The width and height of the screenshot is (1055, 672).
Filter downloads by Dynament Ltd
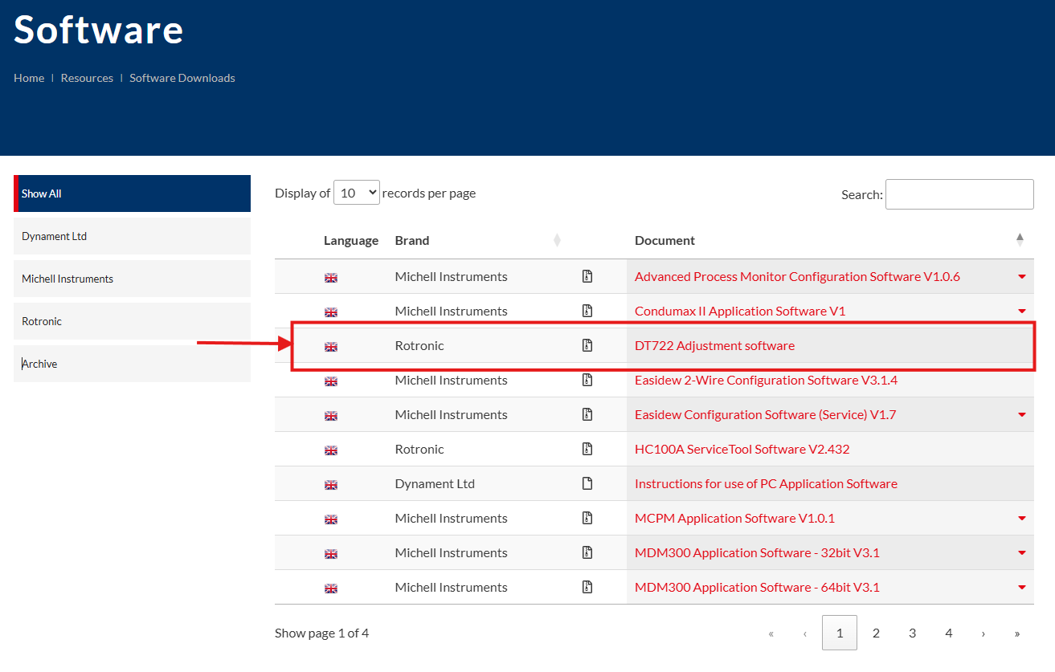pyautogui.click(x=133, y=236)
